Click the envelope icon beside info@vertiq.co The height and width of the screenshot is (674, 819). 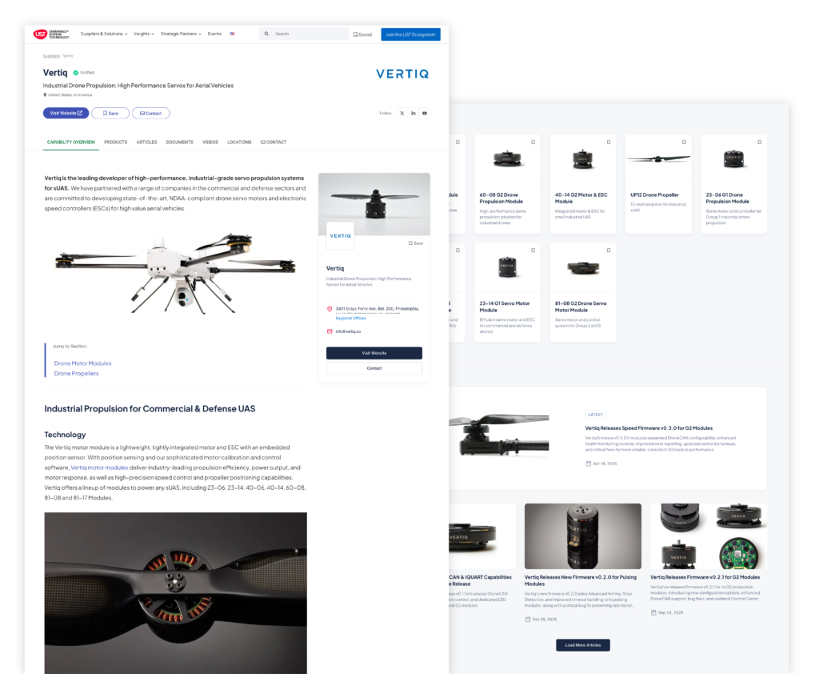pyautogui.click(x=330, y=331)
